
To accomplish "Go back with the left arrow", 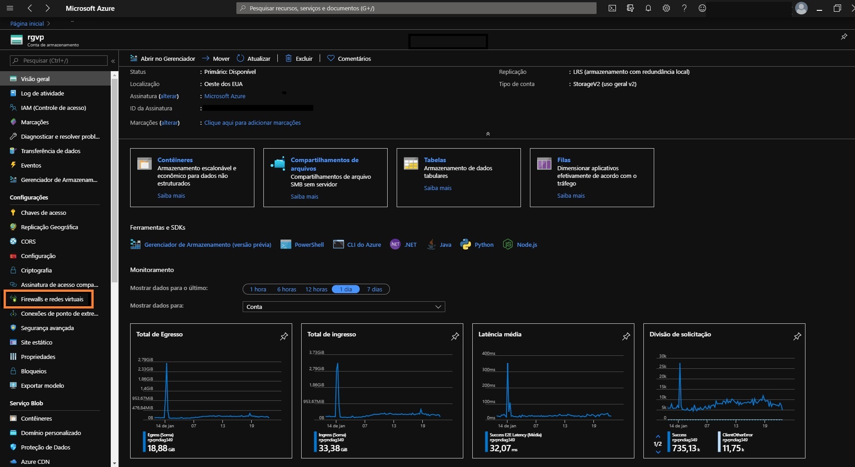I will [30, 8].
